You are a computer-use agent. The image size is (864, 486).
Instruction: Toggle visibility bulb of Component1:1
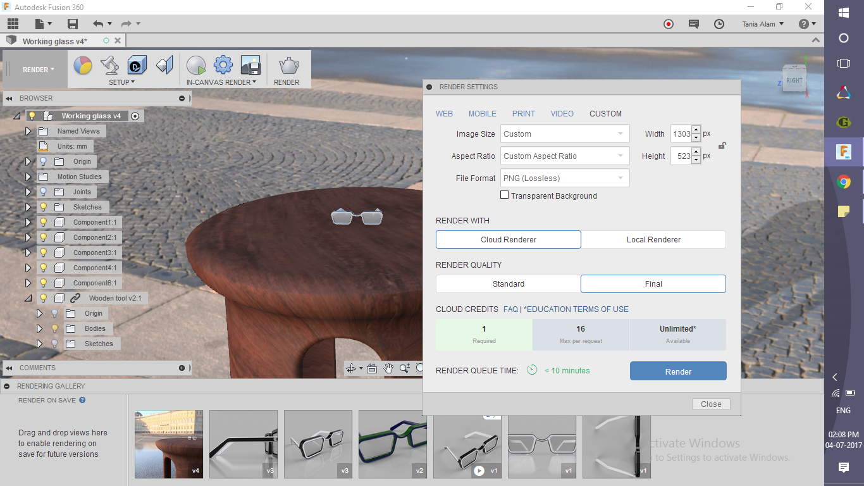coord(44,222)
